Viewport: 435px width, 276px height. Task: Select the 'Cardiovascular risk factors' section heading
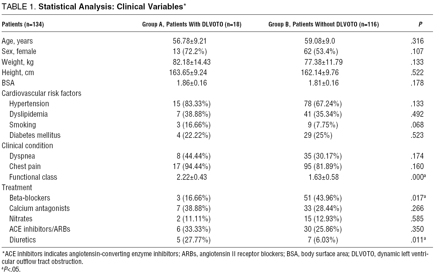(x=42, y=93)
